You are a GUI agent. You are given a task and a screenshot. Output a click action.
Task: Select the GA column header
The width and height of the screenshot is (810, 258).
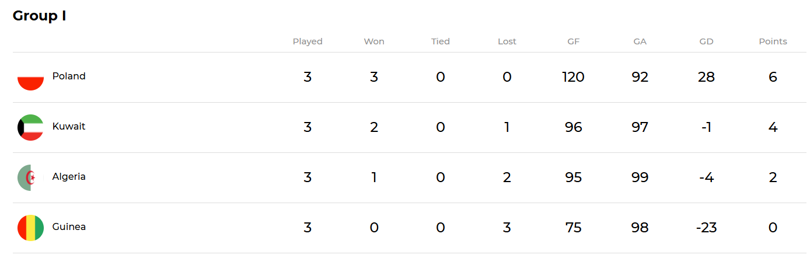coord(640,41)
